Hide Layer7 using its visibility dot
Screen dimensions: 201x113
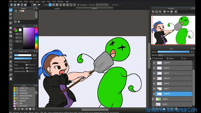[x=154, y=89]
